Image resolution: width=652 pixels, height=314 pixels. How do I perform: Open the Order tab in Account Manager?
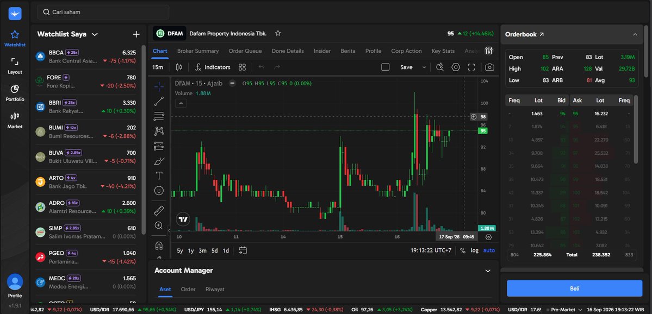(x=188, y=289)
